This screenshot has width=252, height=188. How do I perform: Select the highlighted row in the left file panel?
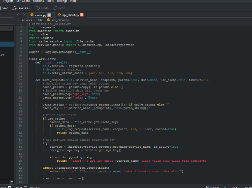[x=7, y=44]
